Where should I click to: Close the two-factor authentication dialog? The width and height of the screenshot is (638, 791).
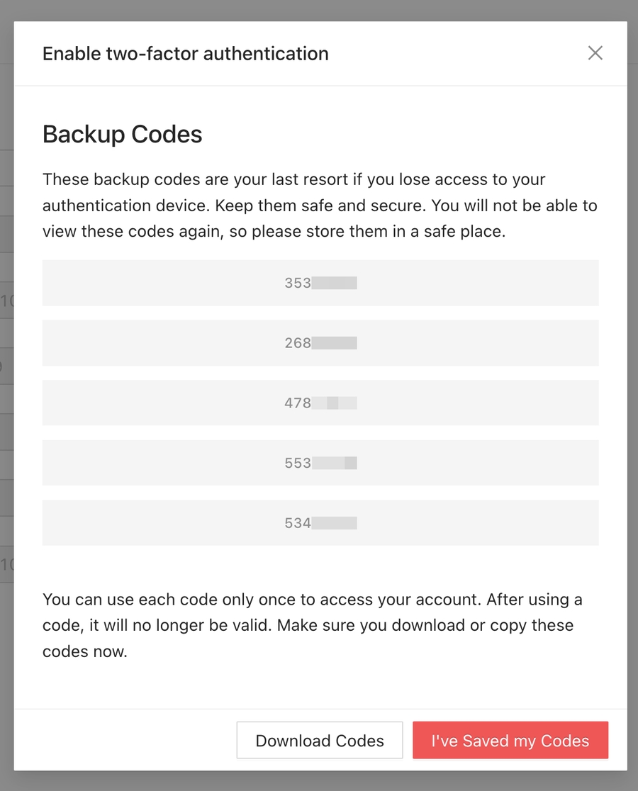click(595, 53)
